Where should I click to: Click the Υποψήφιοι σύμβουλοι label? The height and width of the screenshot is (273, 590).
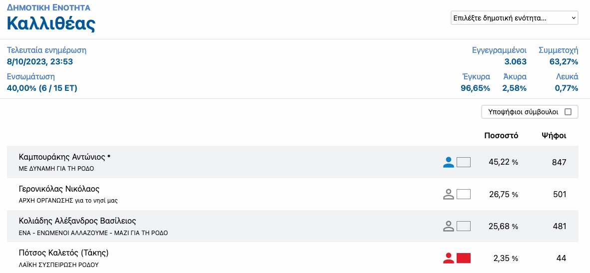(523, 112)
